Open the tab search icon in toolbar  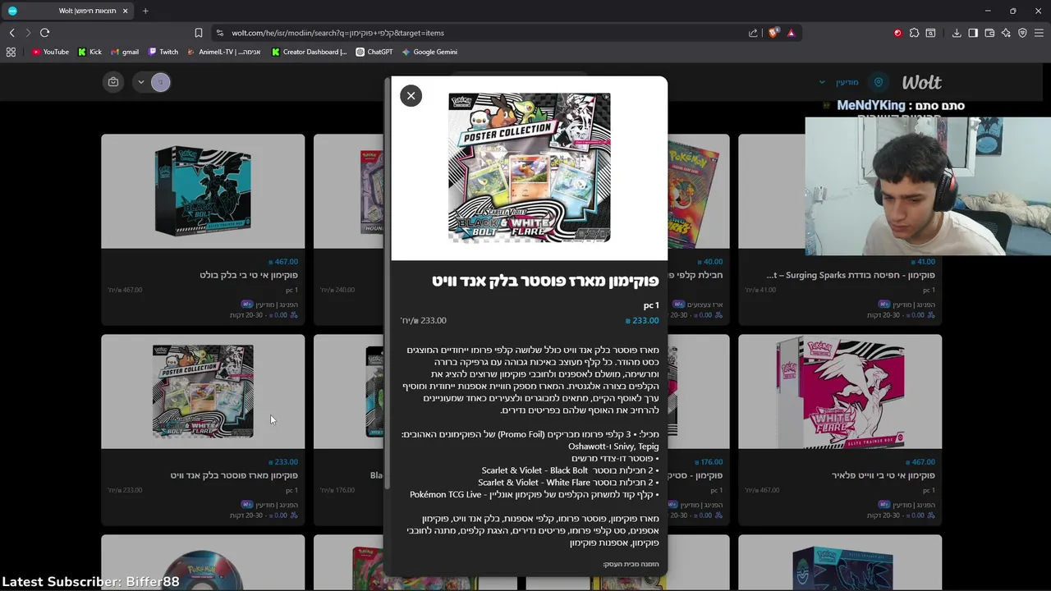[x=930, y=33]
